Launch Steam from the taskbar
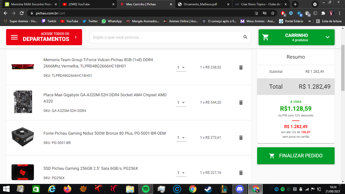The image size is (345, 194). point(208,189)
